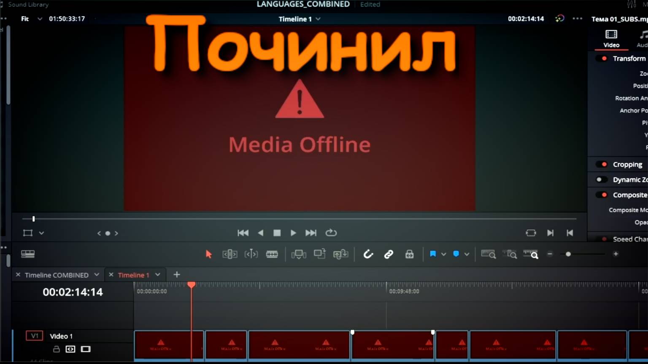Play forward
The height and width of the screenshot is (364, 648).
click(x=293, y=233)
